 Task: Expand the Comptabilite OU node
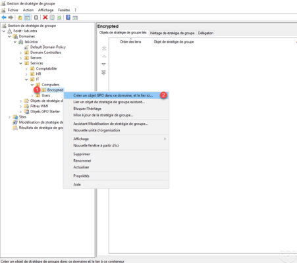[26, 69]
